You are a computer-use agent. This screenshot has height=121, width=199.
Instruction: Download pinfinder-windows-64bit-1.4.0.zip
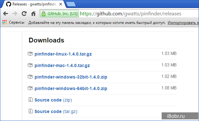pyautogui.click(x=71, y=88)
